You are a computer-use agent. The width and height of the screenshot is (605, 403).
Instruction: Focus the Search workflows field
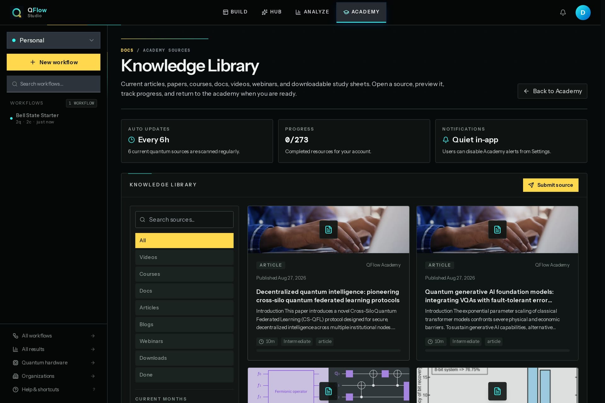pos(54,84)
